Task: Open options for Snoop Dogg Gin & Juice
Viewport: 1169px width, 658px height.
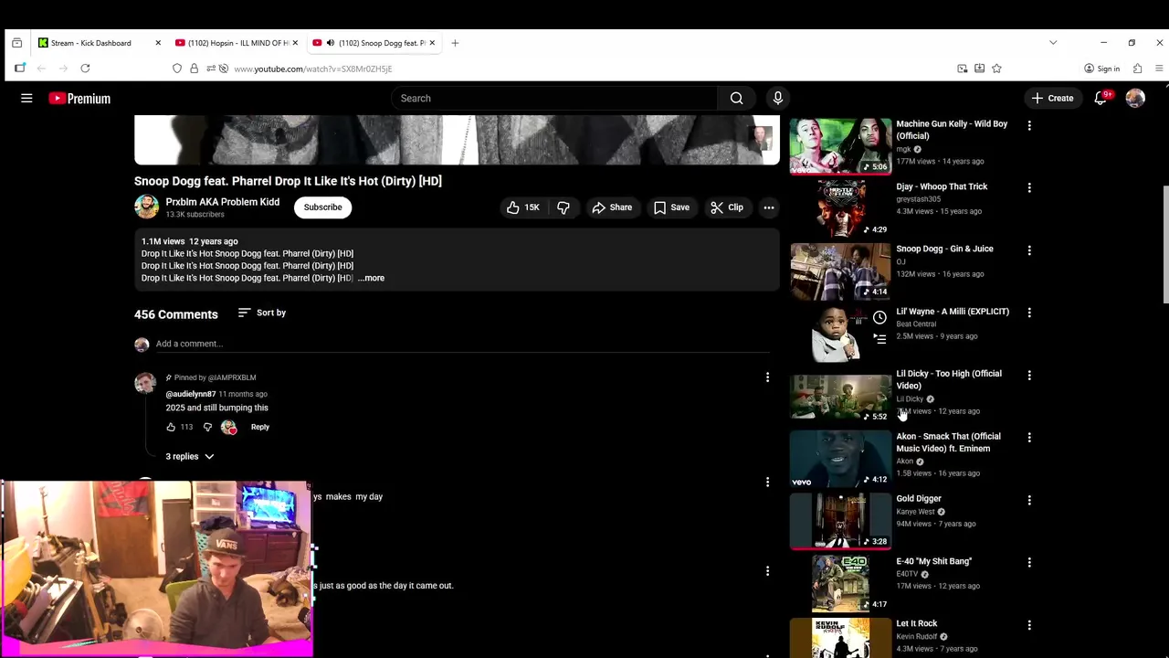Action: coord(1029,249)
